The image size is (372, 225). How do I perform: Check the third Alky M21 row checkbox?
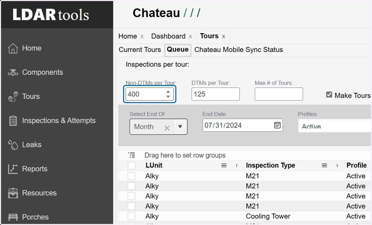click(131, 196)
